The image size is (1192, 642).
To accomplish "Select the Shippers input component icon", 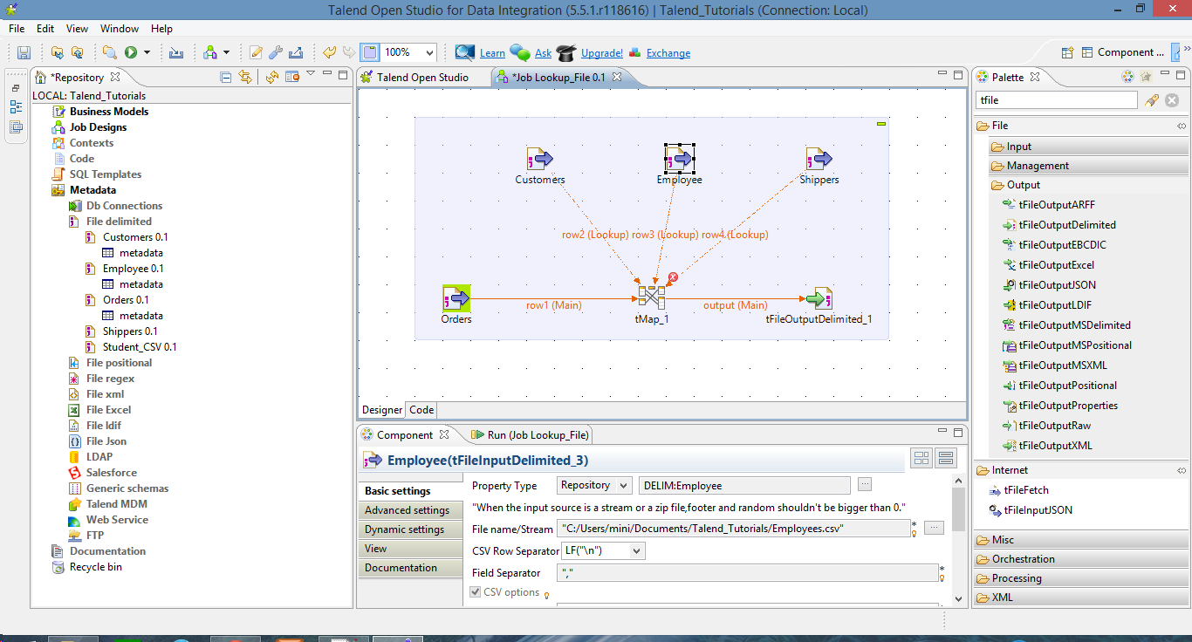I will pos(819,159).
